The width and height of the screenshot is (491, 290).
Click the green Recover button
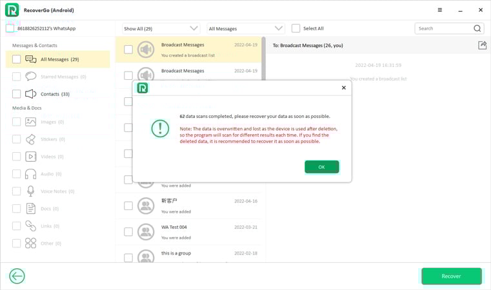coord(451,276)
